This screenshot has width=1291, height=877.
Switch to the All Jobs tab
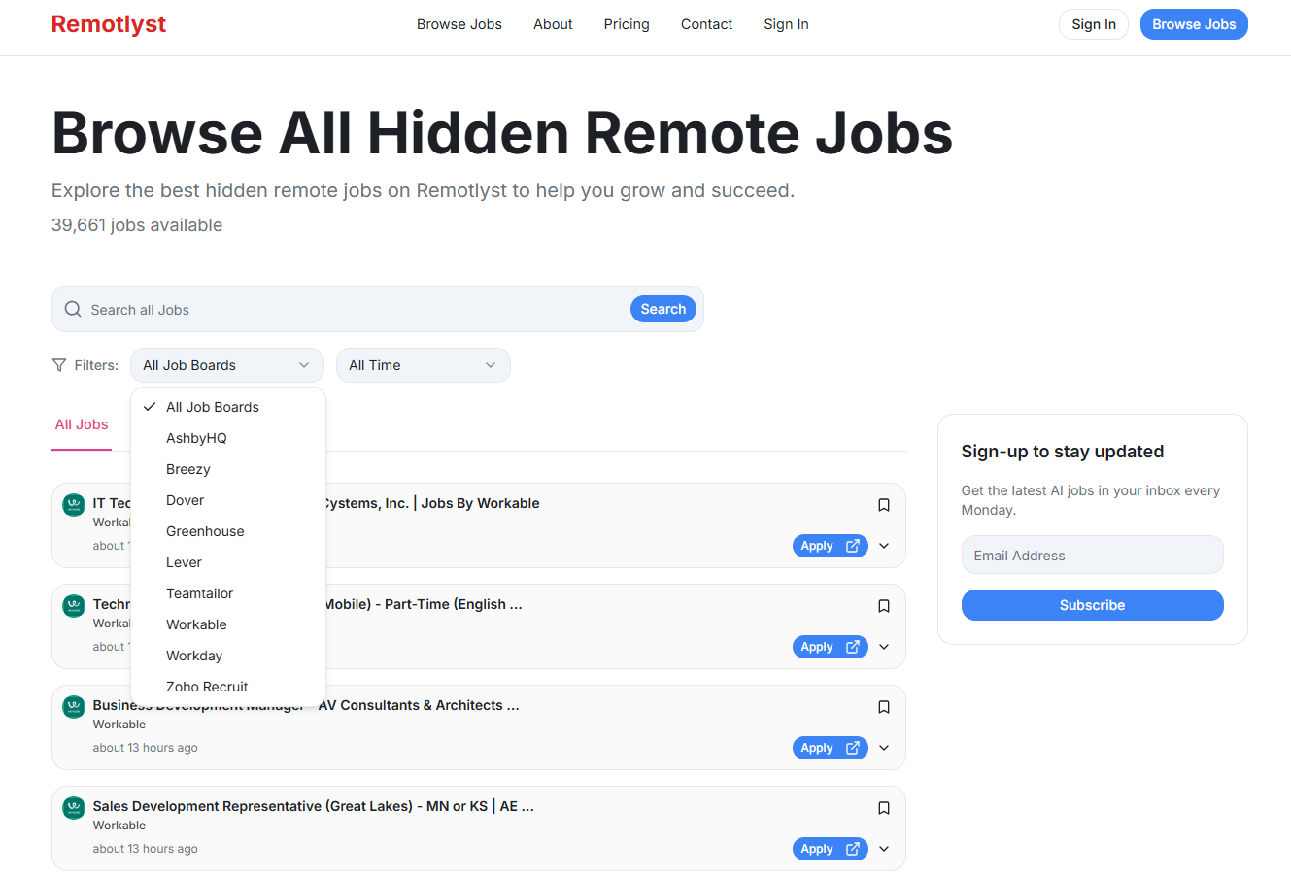coord(82,424)
